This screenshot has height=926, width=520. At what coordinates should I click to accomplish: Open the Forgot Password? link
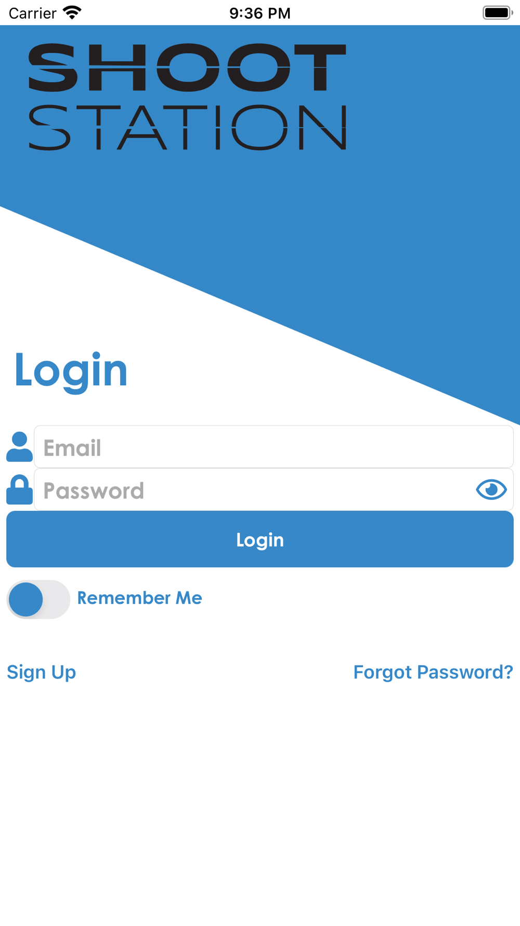click(x=433, y=672)
